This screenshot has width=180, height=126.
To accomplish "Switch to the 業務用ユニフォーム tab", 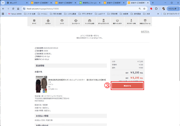I will click(89, 3).
